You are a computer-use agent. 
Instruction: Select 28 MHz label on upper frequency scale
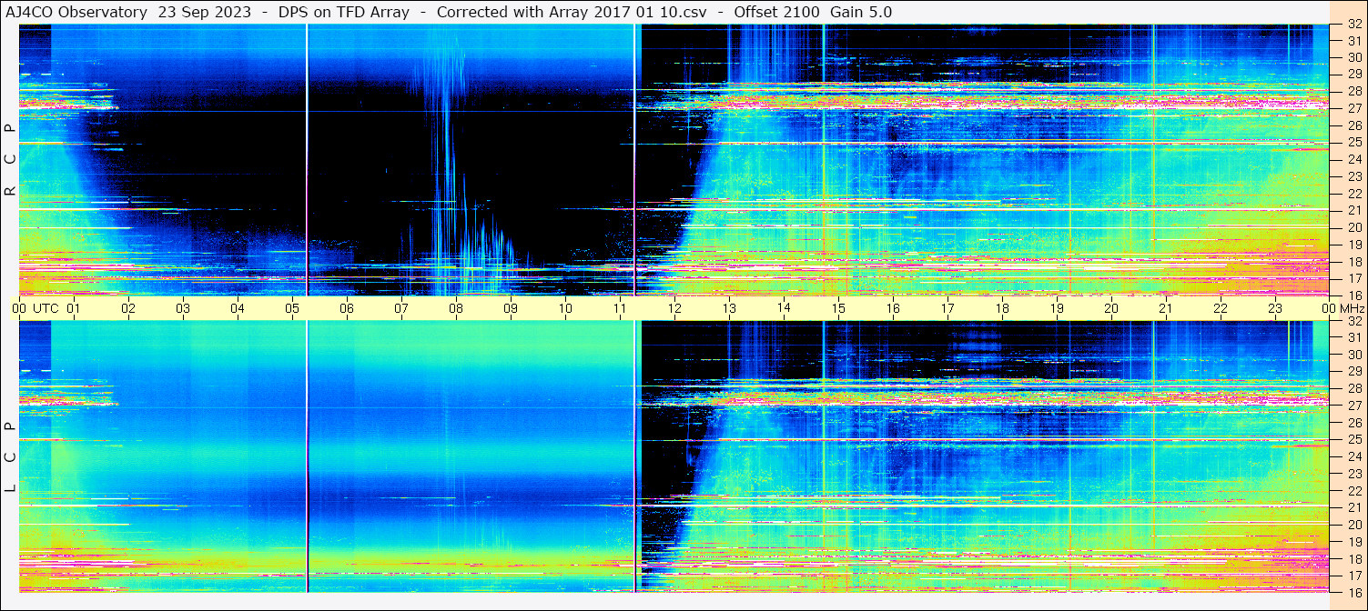[1353, 91]
